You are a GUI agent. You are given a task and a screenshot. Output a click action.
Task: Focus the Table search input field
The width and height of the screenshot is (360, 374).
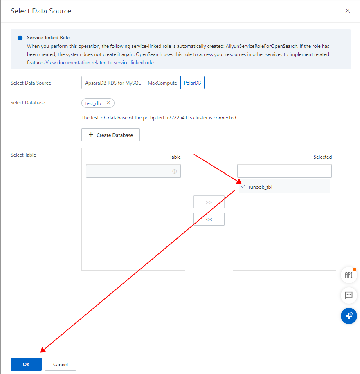128,171
